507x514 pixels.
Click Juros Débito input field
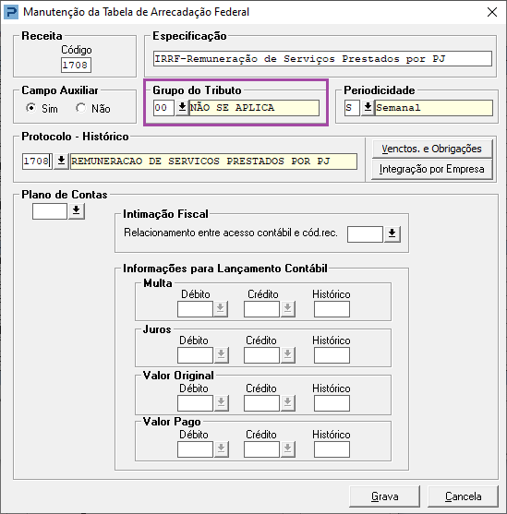click(x=195, y=355)
